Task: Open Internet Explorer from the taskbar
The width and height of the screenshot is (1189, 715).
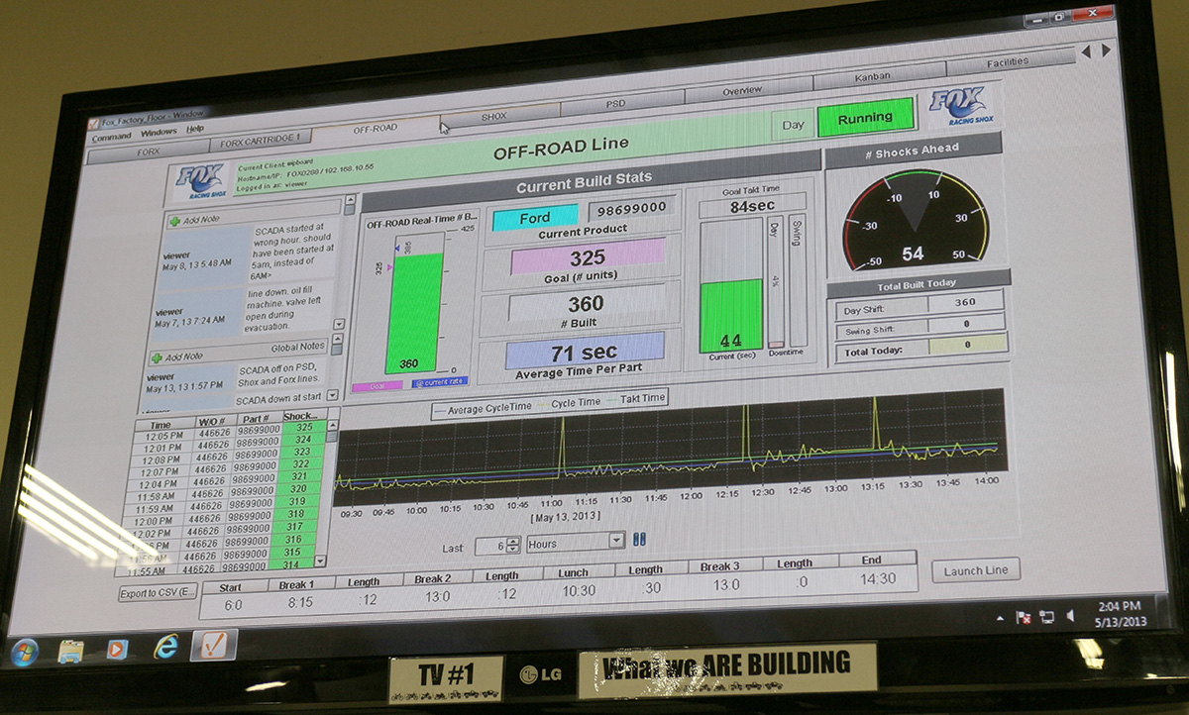Action: click(x=164, y=648)
